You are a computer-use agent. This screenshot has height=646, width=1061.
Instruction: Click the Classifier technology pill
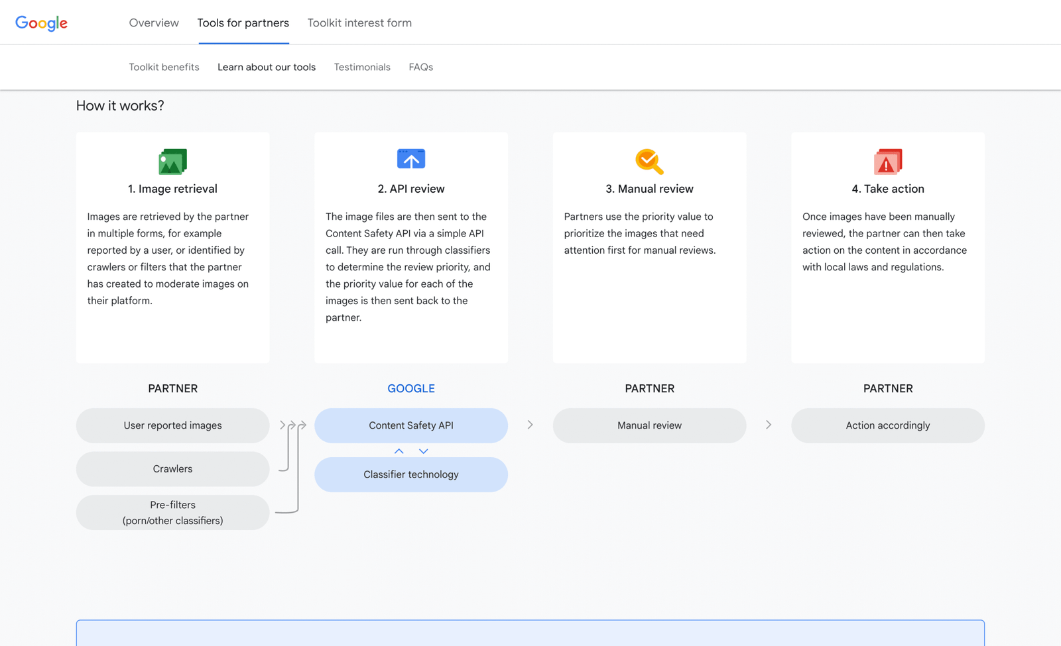point(411,474)
